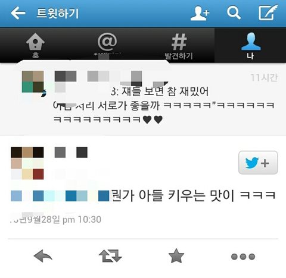Image resolution: width=286 pixels, height=278 pixels.
Task: Open more options three dots
Action: coord(243,257)
